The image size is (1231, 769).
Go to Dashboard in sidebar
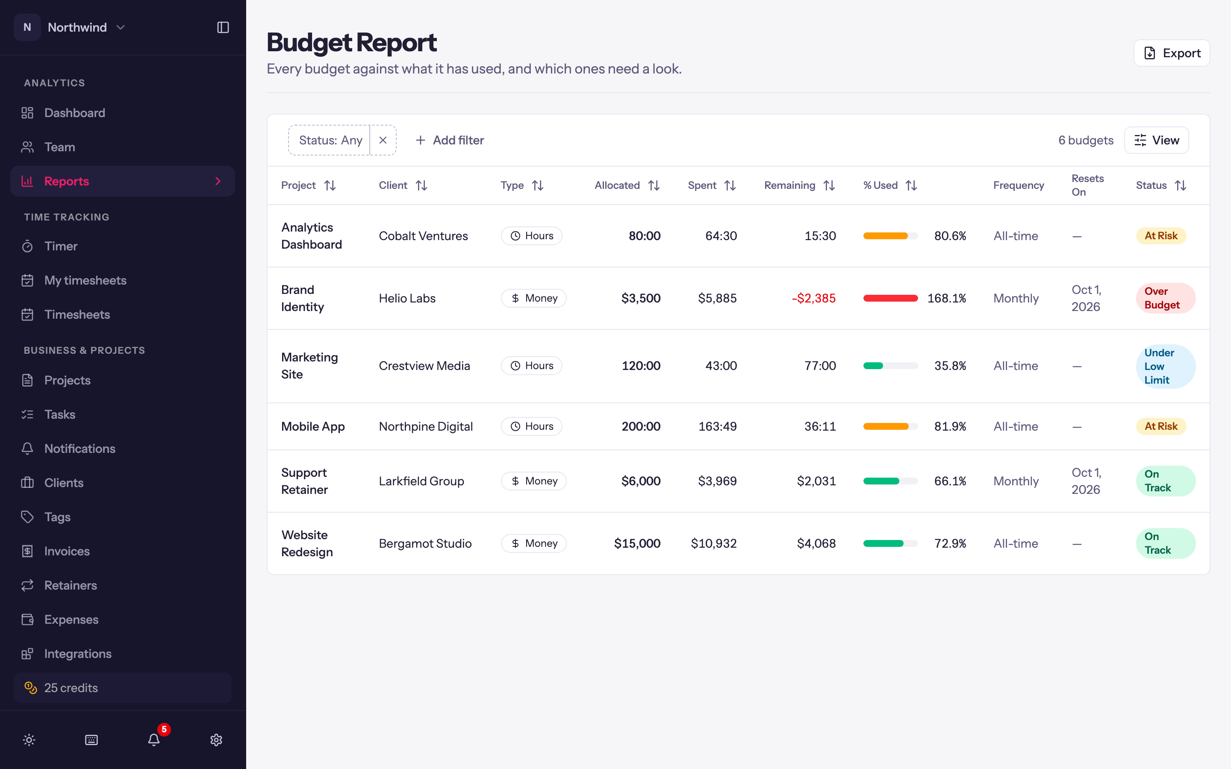(x=123, y=113)
